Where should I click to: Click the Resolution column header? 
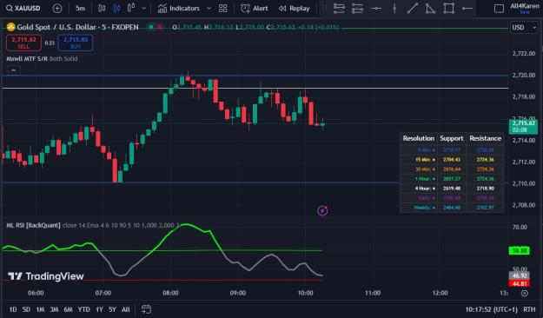(x=419, y=138)
